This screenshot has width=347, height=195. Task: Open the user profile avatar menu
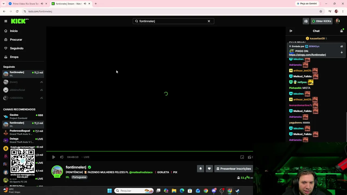[337, 21]
